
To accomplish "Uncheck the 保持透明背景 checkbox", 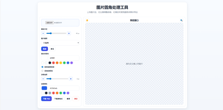I will tap(42, 67).
